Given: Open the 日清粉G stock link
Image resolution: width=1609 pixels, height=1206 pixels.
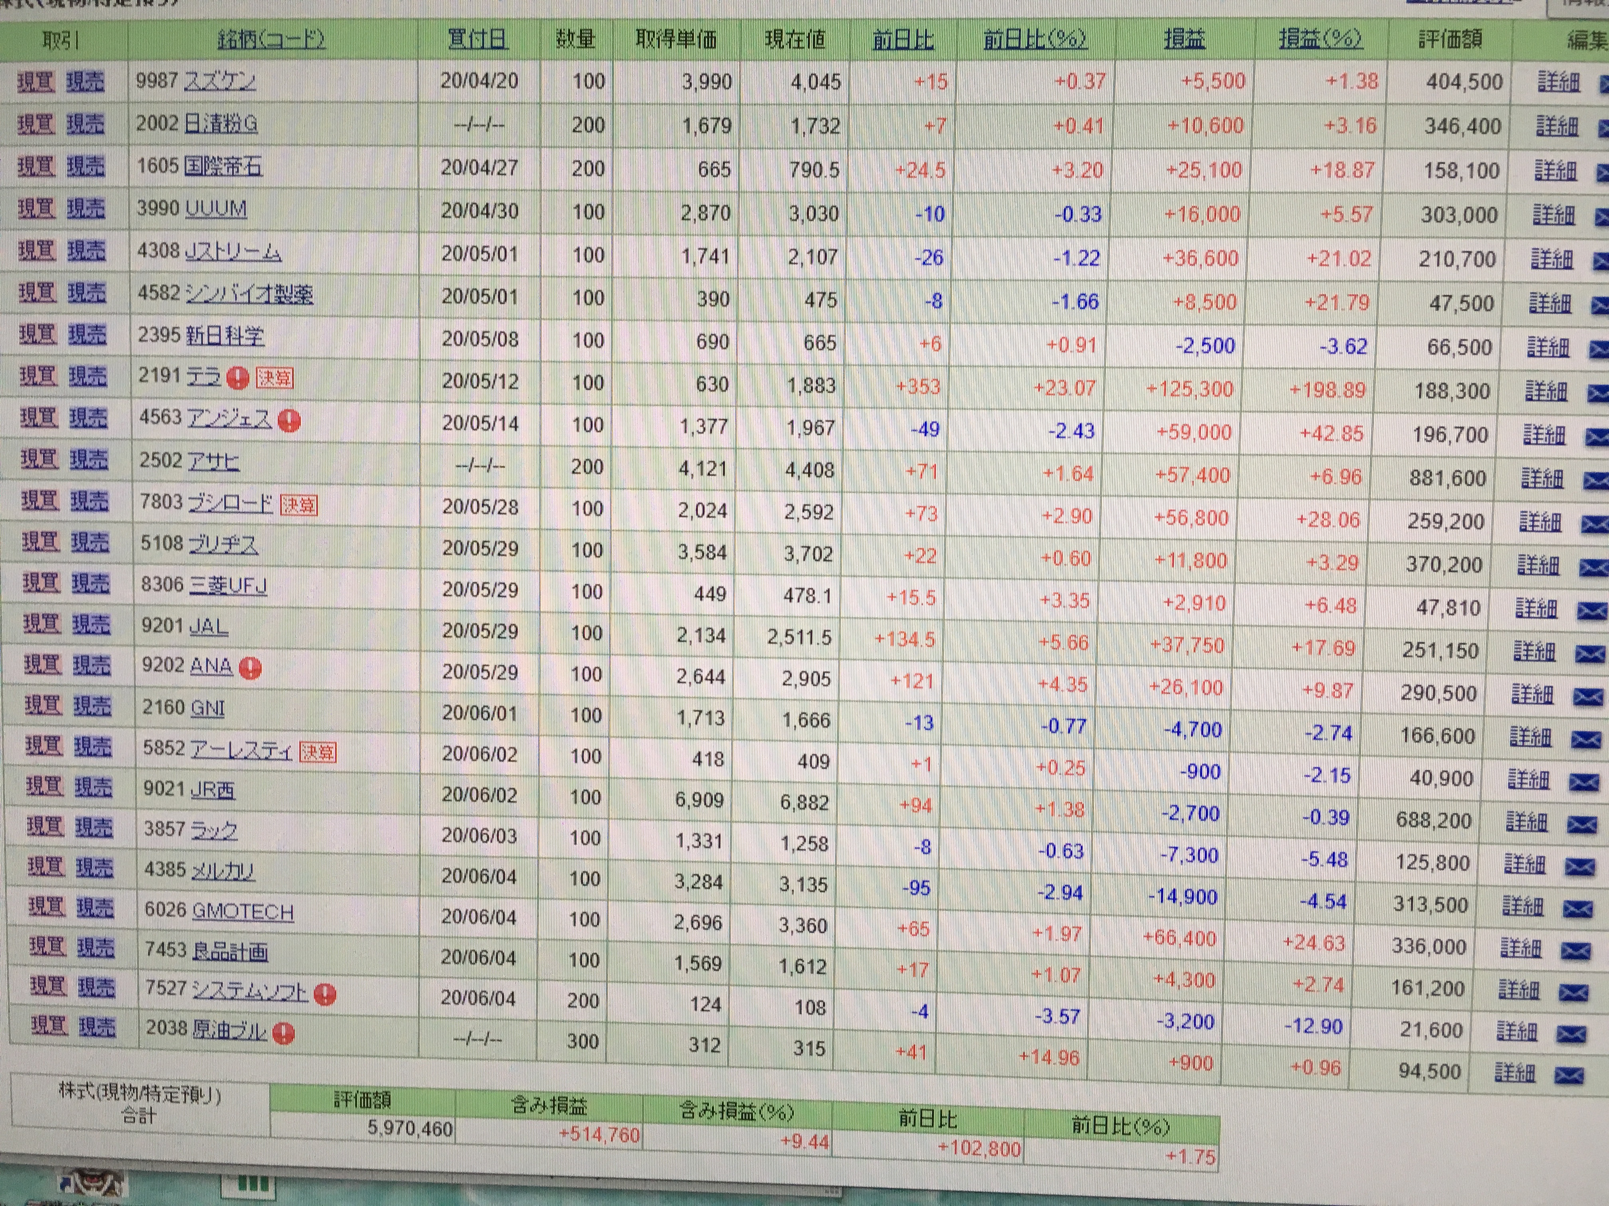Looking at the screenshot, I should point(220,124).
